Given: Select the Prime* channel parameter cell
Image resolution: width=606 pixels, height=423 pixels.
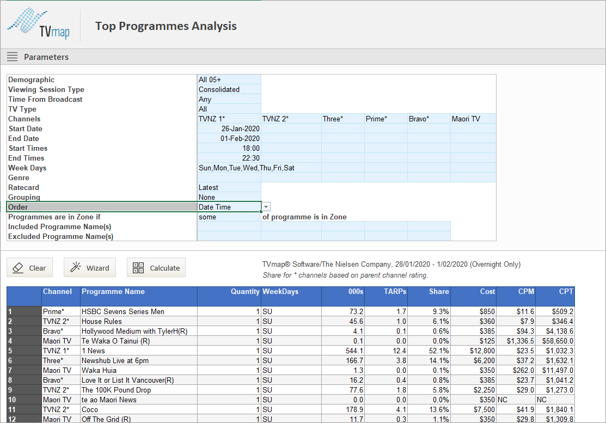Looking at the screenshot, I should 386,119.
